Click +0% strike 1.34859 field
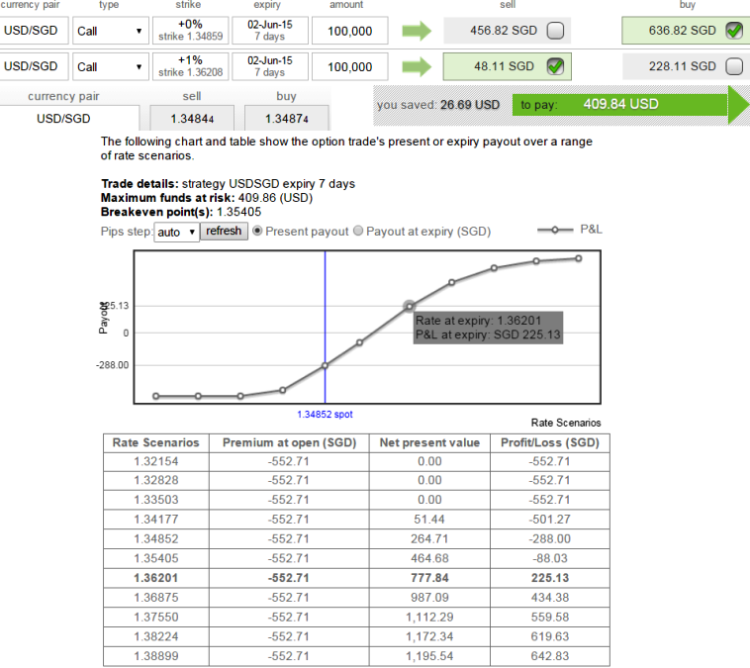Screen dimensions: 750x668 pyautogui.click(x=190, y=31)
